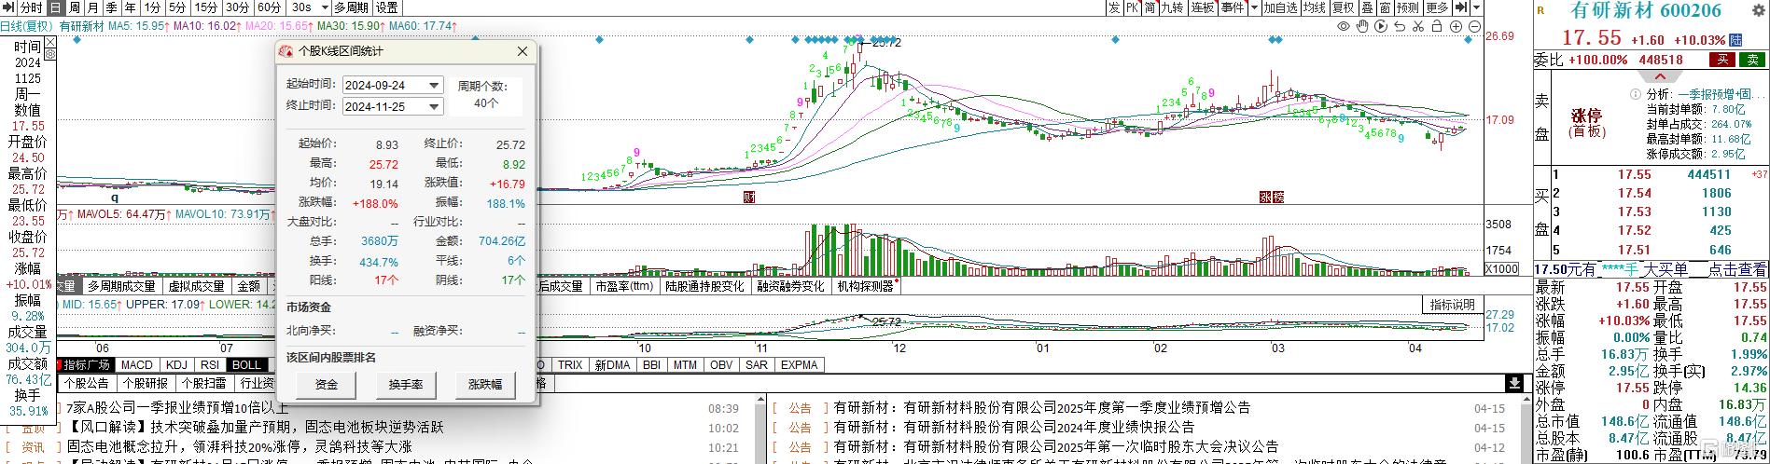
Task: Click the 资金 ranking button
Action: [x=327, y=384]
